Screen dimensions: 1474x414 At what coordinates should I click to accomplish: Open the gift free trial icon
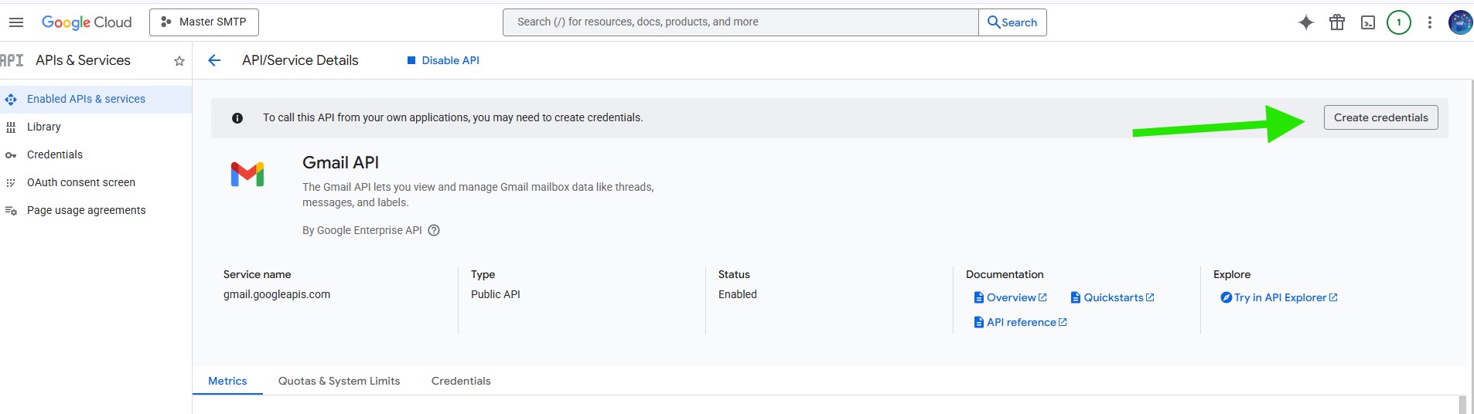[x=1337, y=22]
